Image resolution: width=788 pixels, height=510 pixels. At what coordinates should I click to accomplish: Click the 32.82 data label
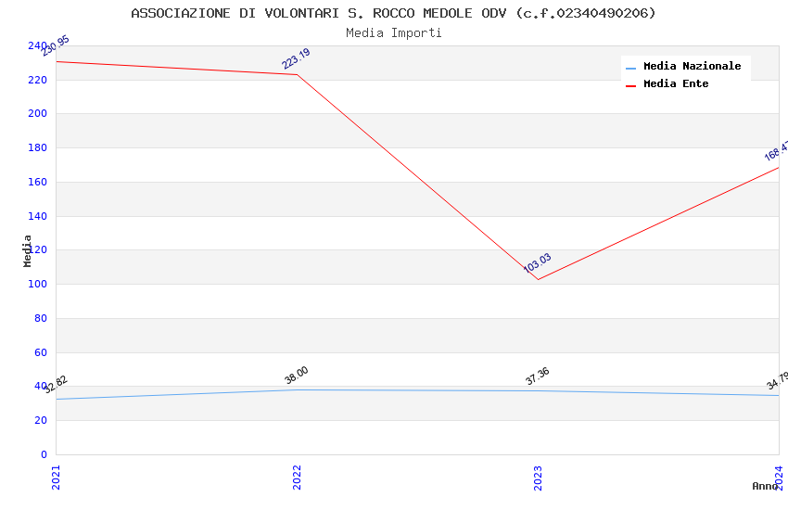(56, 385)
